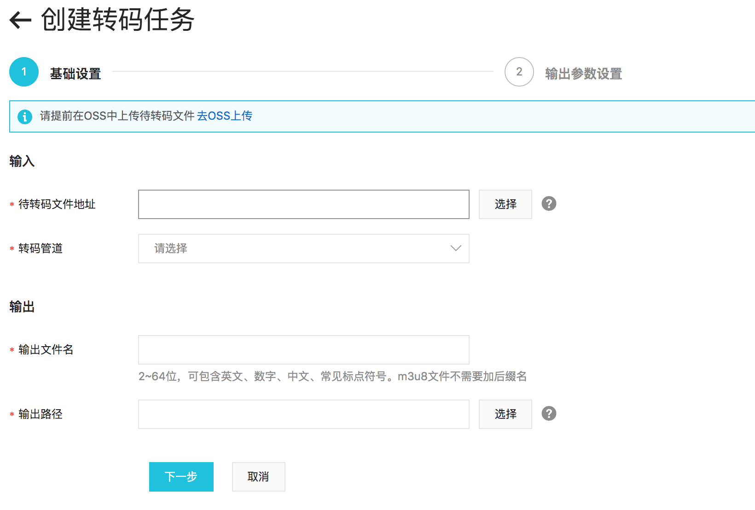Focus the 待转码文件地址 input field
This screenshot has width=755, height=510.
coord(303,204)
